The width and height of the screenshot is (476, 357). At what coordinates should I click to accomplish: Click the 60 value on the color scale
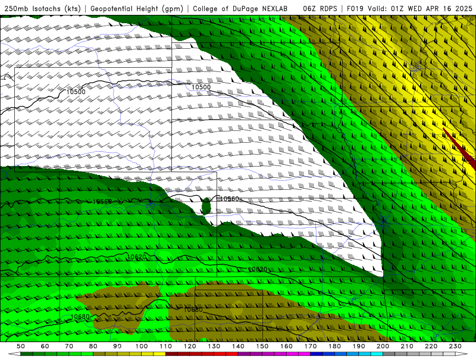(45, 346)
